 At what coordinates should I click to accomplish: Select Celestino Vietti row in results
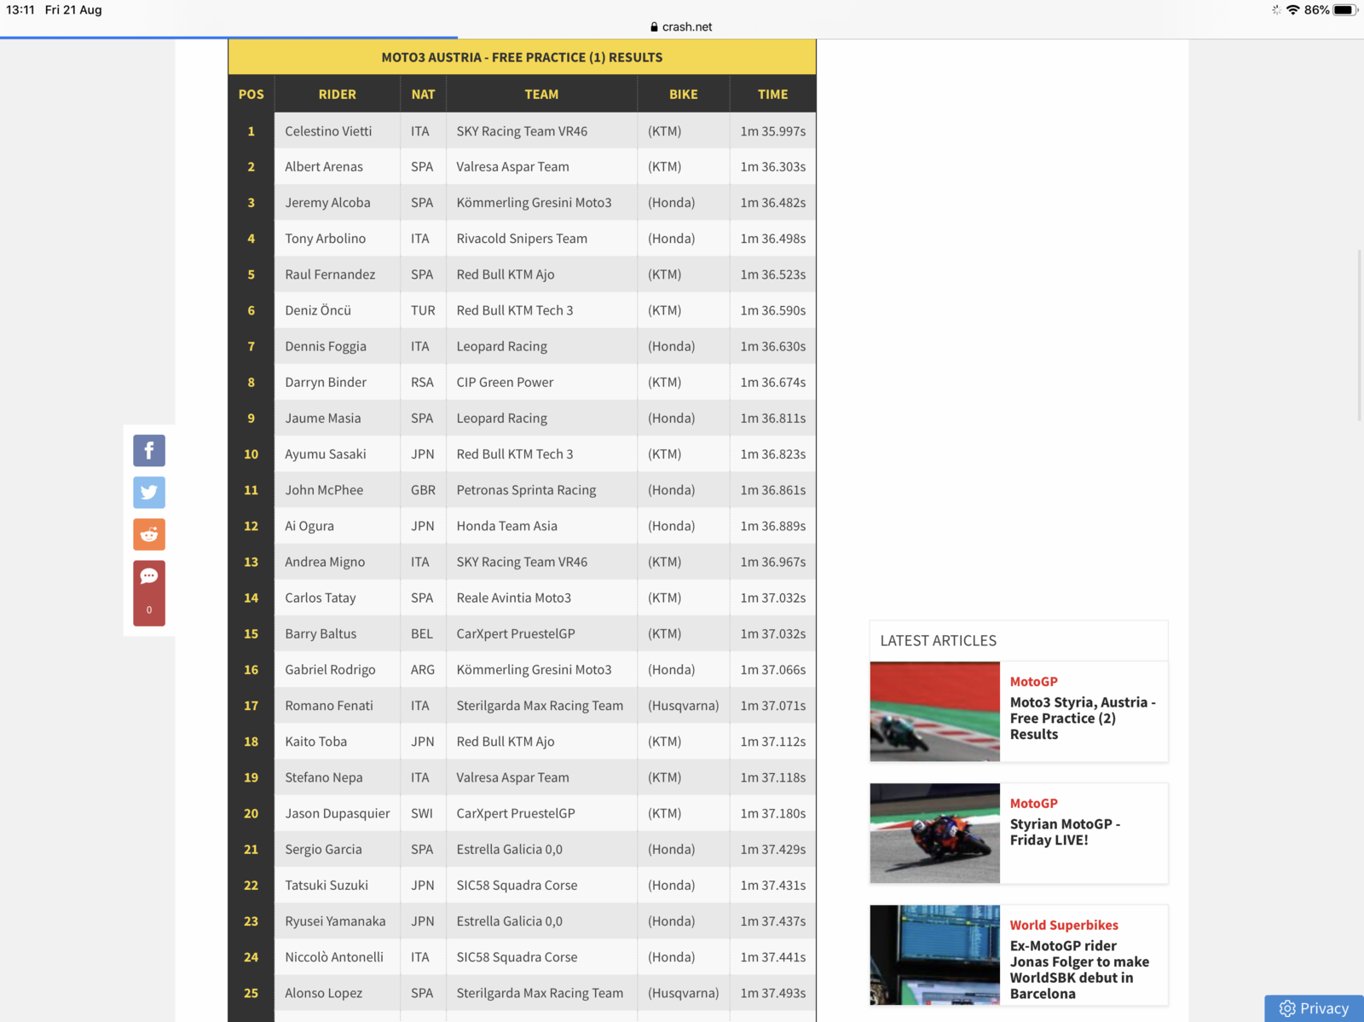pos(328,131)
